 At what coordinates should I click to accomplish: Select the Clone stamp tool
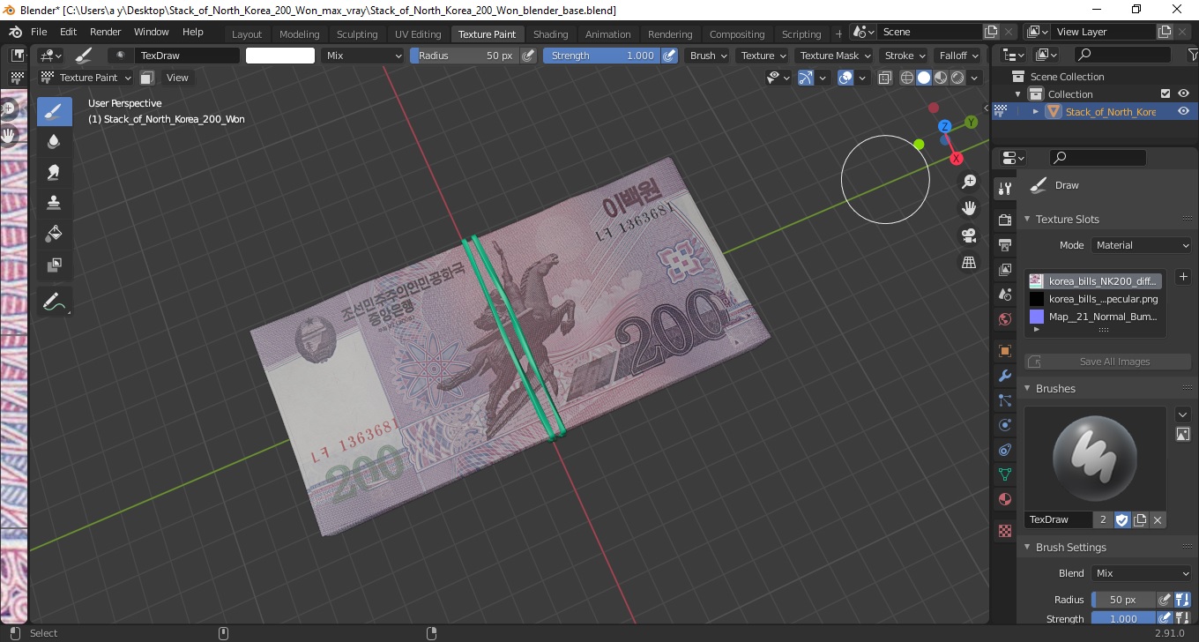[x=54, y=203]
